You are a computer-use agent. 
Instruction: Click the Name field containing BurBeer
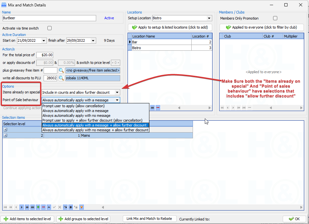[49, 18]
